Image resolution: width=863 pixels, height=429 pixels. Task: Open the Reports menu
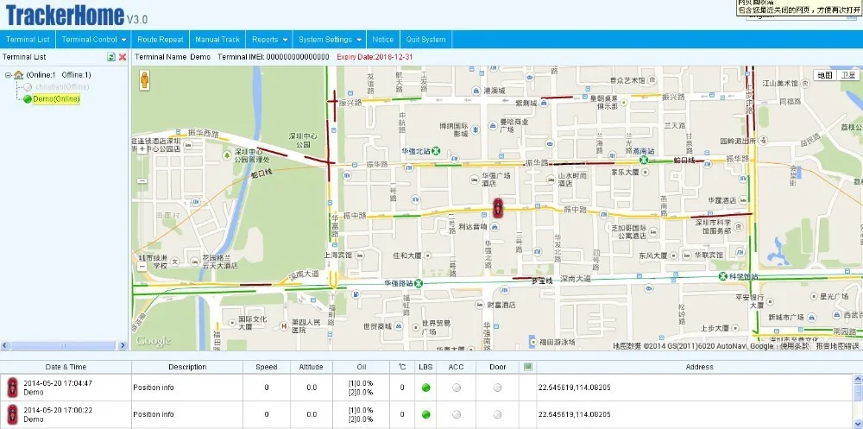coord(269,40)
